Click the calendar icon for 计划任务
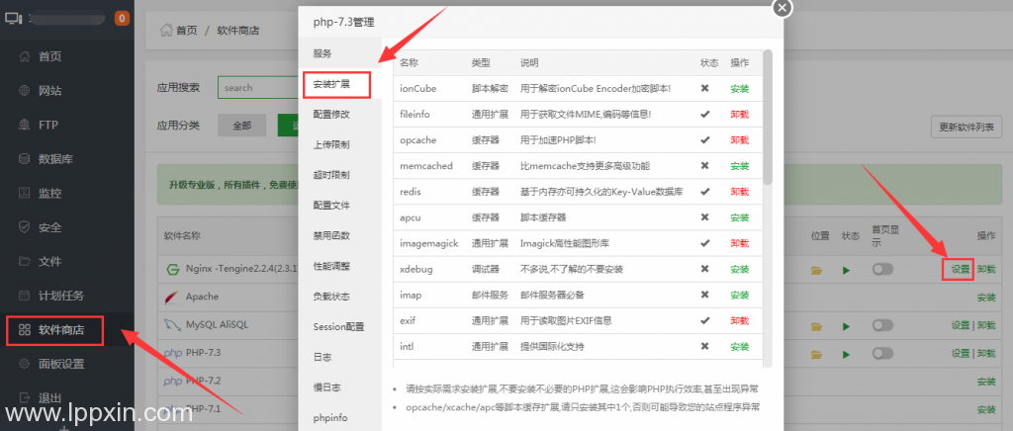1013x431 pixels. point(25,296)
